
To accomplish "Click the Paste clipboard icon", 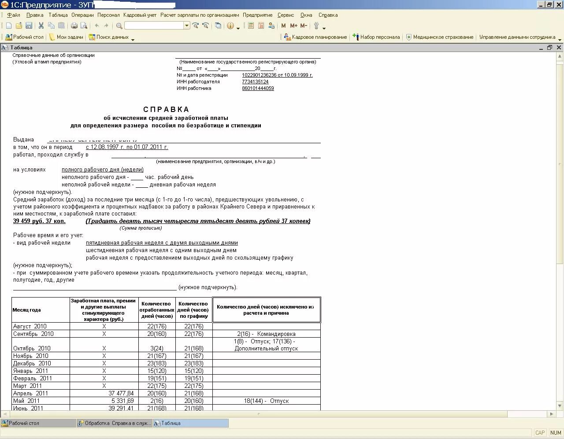I will (62, 26).
